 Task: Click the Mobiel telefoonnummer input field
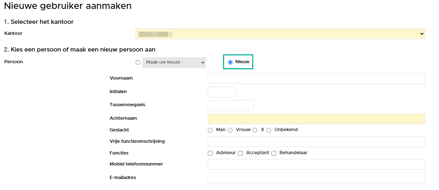pyautogui.click(x=316, y=164)
